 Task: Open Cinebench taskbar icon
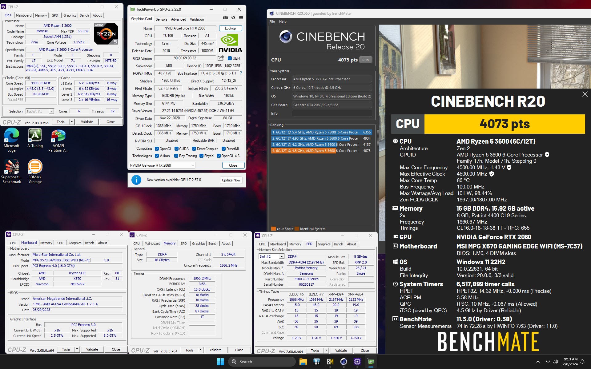tap(344, 362)
